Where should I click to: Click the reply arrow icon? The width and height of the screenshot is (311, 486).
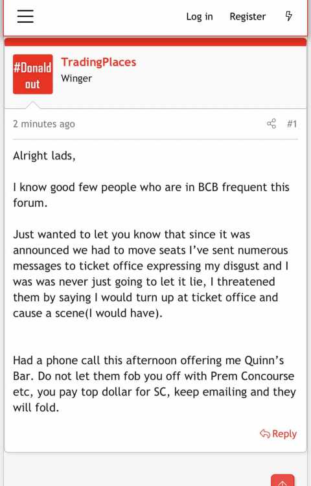click(x=265, y=434)
